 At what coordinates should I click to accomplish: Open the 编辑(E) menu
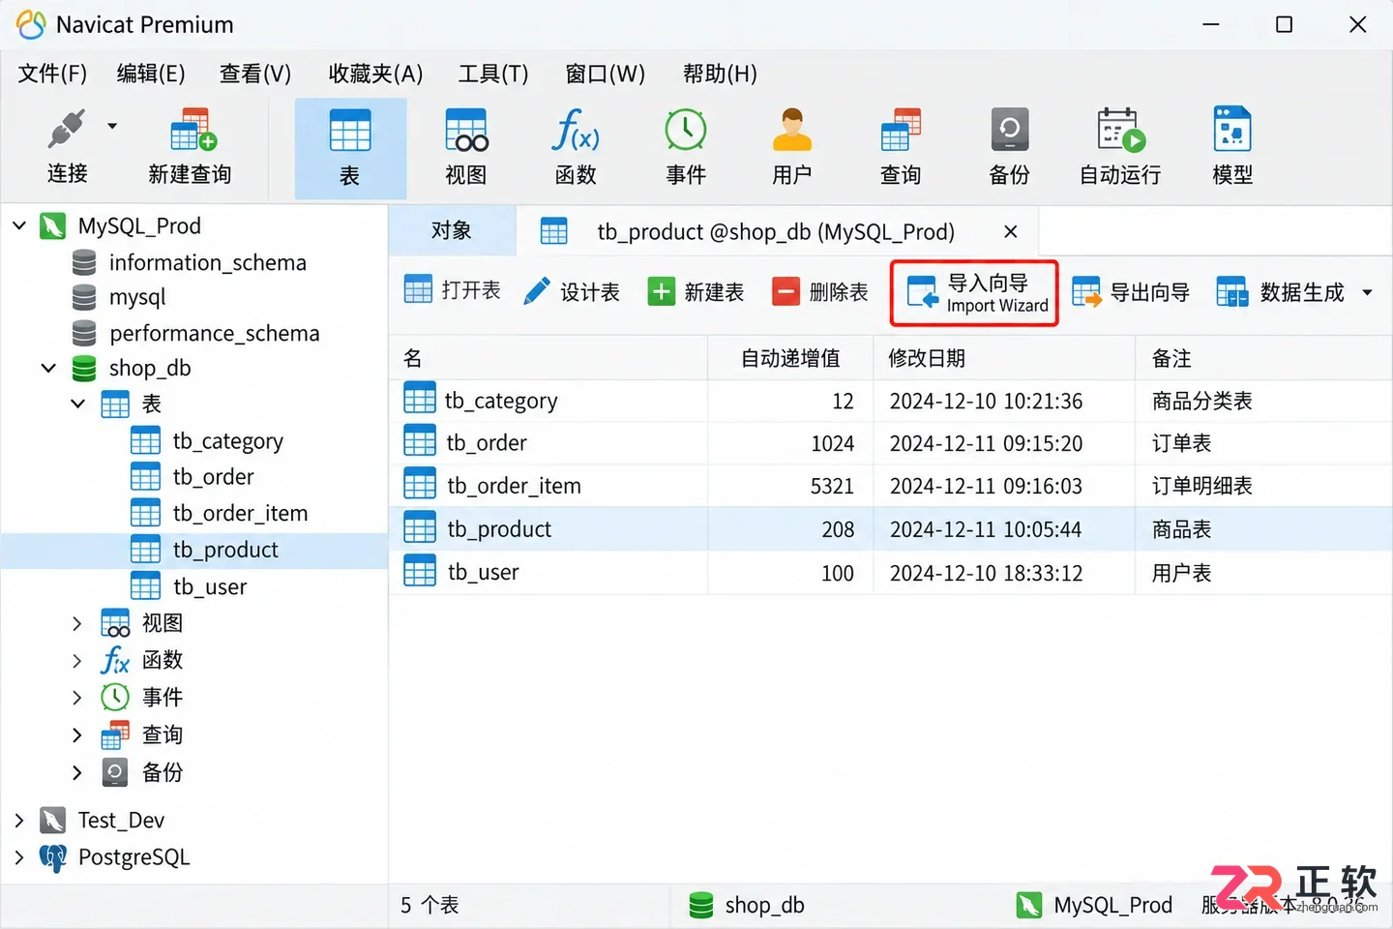pyautogui.click(x=151, y=74)
